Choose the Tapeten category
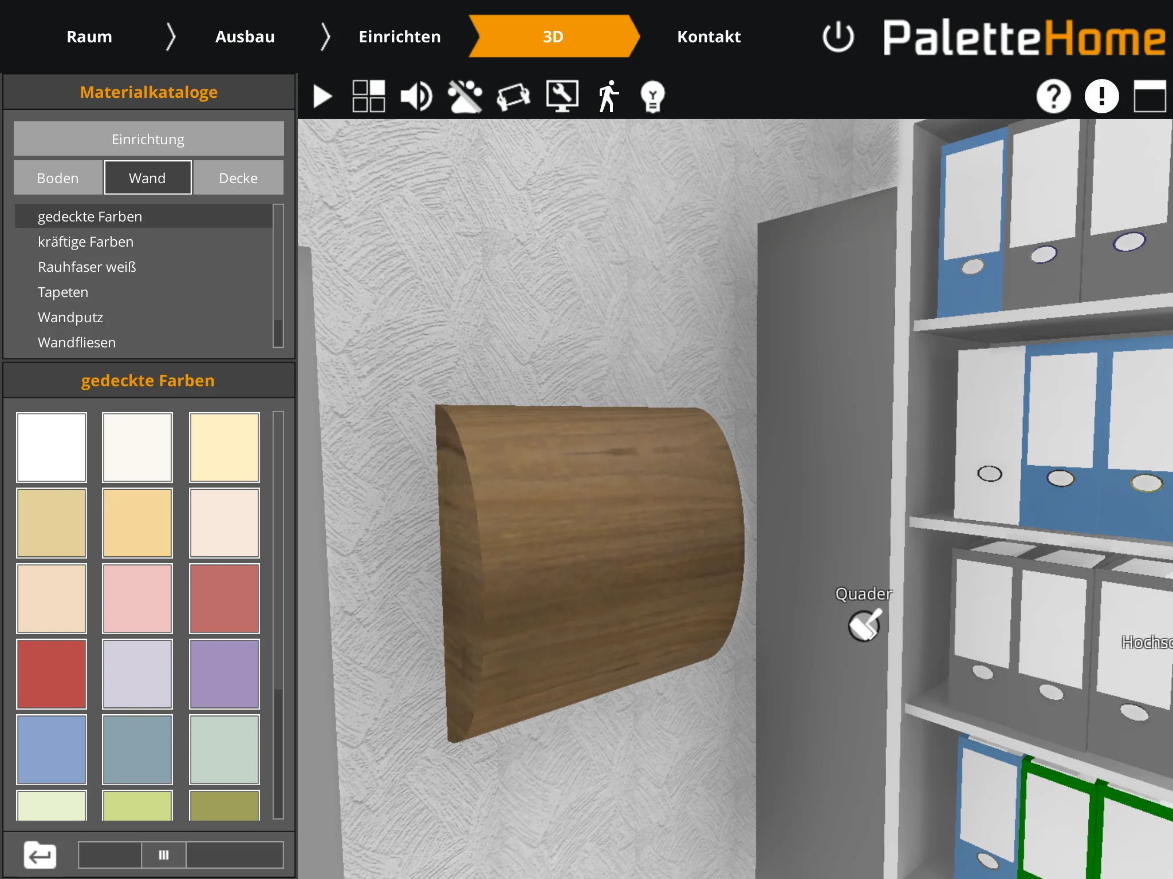This screenshot has width=1173, height=879. 143,292
